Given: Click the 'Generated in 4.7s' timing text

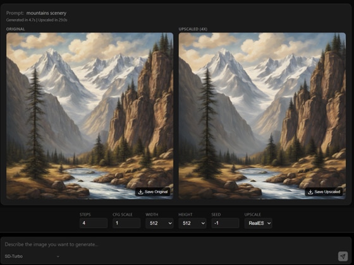Looking at the screenshot, I should (21, 20).
